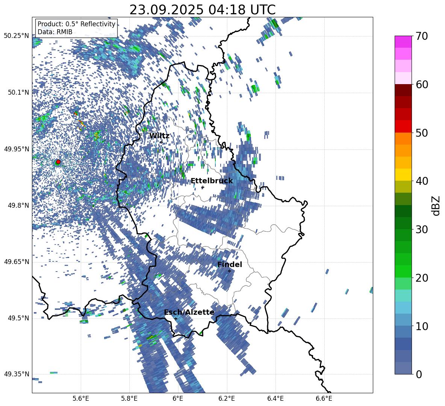Click the colorbar 60 tick label

point(422,85)
